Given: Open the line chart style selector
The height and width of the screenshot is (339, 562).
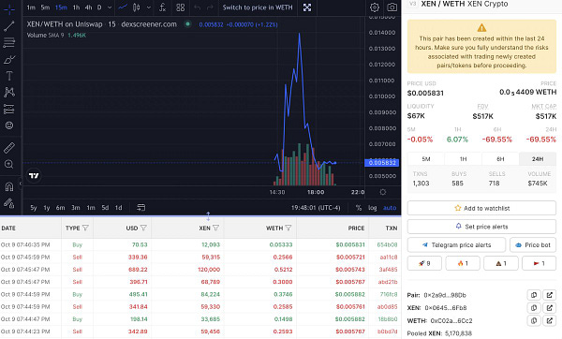Looking at the screenshot, I should pos(123,7).
